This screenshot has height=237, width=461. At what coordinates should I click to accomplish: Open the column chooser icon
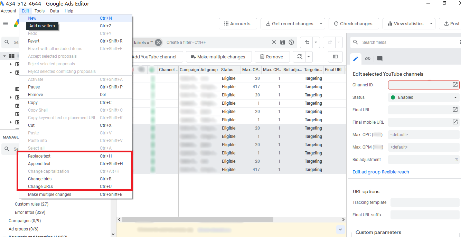click(x=335, y=57)
